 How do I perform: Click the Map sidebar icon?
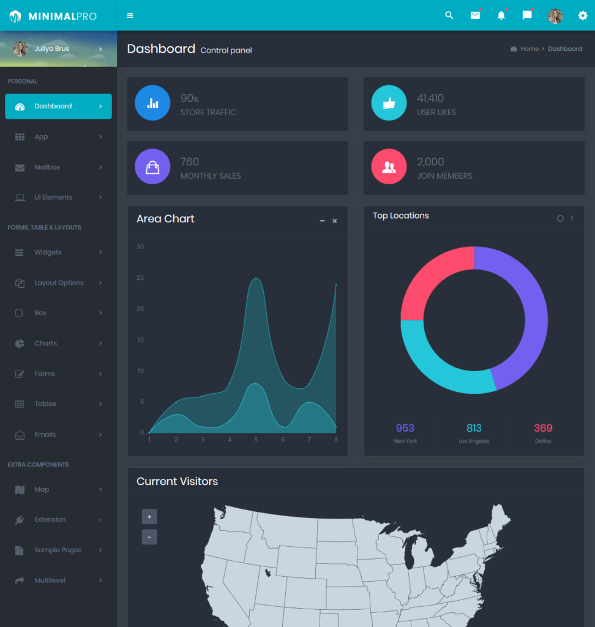(x=20, y=490)
